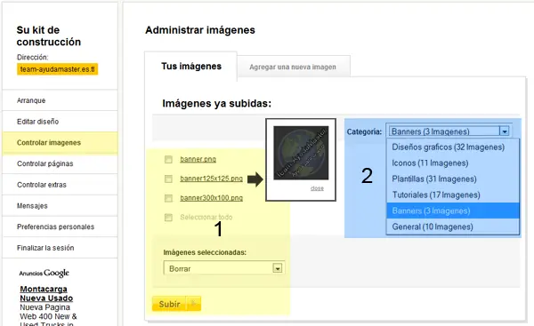Choose General (10 Imagenes) option
534x326 pixels.
(x=453, y=227)
